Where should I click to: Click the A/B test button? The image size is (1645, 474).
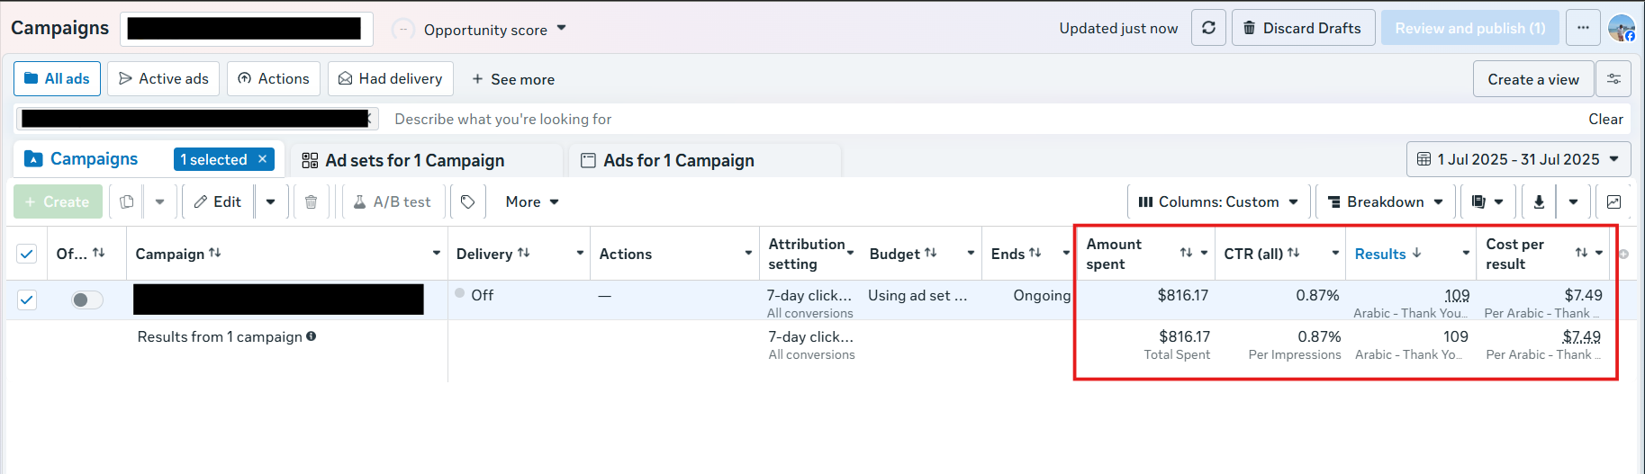pos(392,201)
